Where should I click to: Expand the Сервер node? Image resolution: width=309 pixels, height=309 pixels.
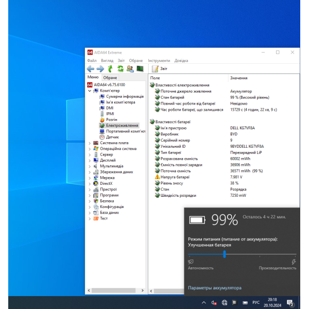[x=90, y=154]
